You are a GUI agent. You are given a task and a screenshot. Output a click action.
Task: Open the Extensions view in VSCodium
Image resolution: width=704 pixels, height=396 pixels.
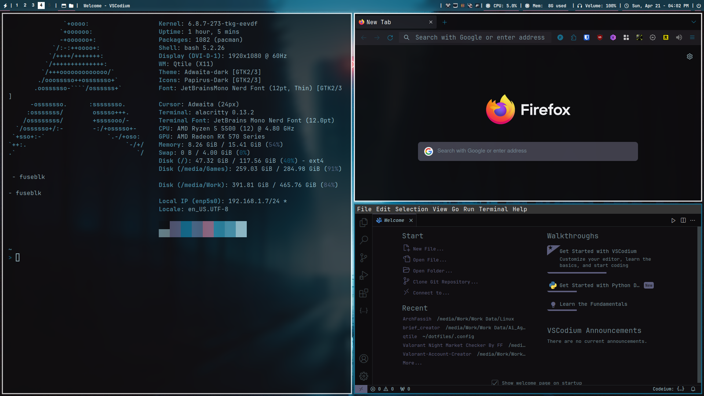pyautogui.click(x=363, y=293)
